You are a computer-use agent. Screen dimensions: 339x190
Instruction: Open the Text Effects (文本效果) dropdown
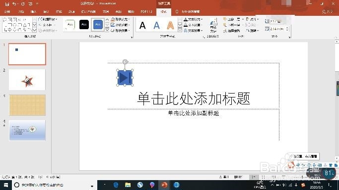click(193, 31)
